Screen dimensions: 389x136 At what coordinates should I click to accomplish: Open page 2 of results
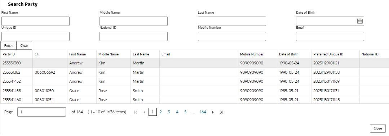160,112
